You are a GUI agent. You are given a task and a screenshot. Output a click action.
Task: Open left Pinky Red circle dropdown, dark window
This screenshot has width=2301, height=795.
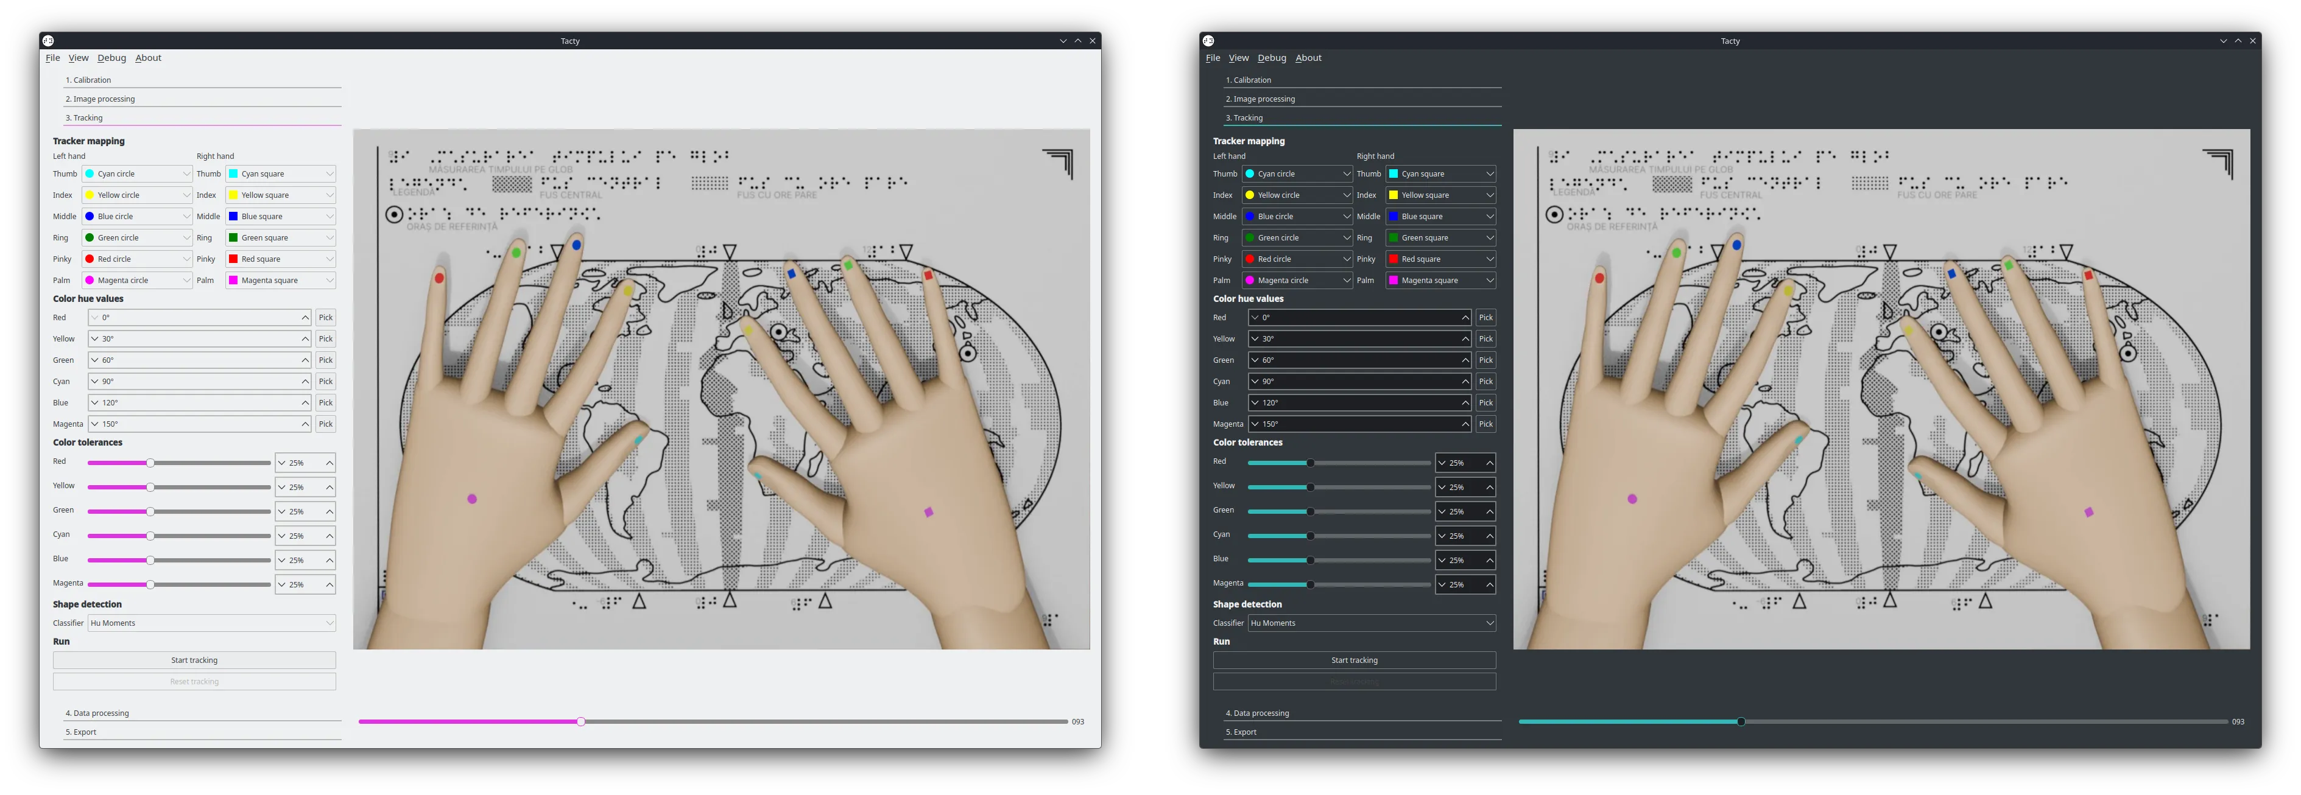coord(1298,259)
